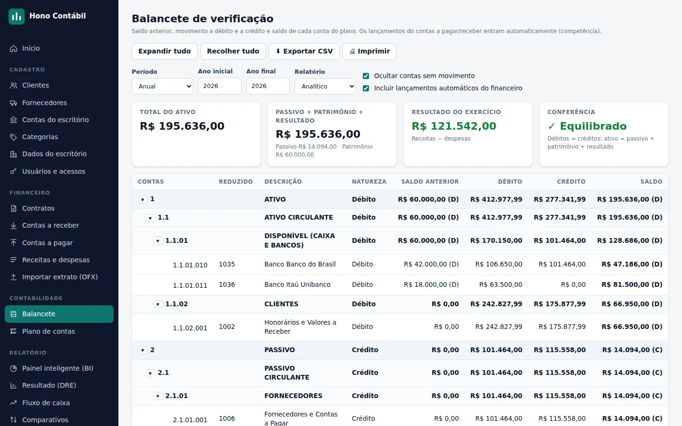Viewport: 682px width, 426px height.
Task: Collapse account 1.1 ATIVO CIRCULANTE
Action: 150,218
